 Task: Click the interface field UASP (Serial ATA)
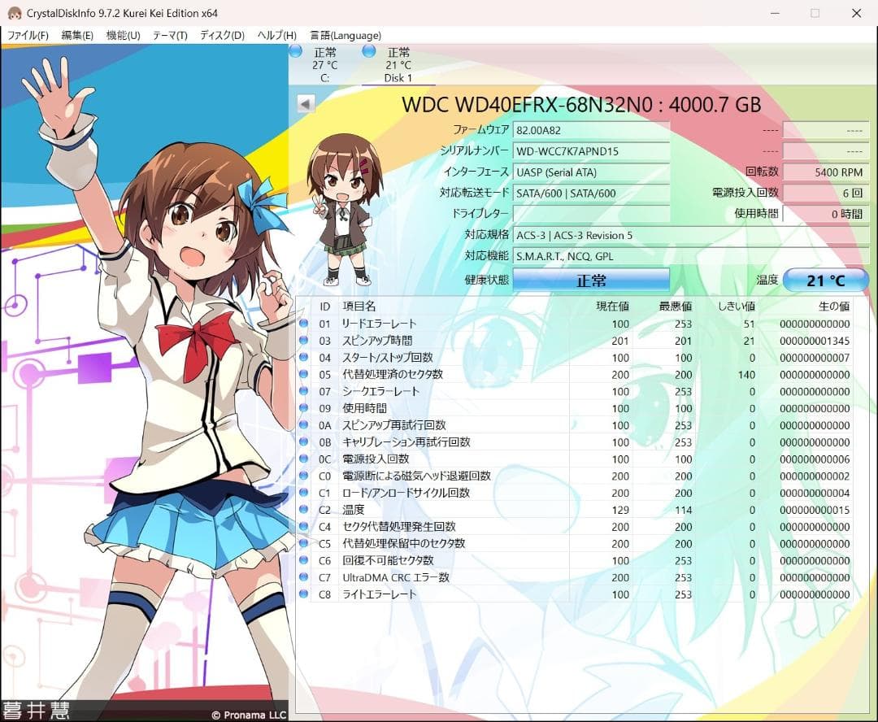[x=591, y=172]
